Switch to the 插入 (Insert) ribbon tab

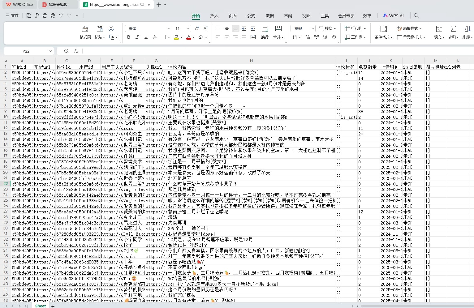tap(214, 16)
